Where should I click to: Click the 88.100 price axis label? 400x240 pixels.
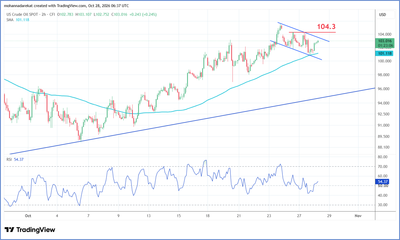click(383, 147)
